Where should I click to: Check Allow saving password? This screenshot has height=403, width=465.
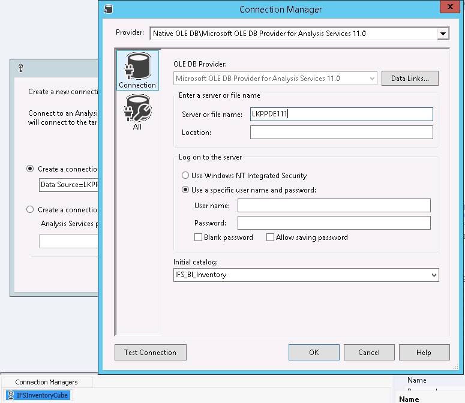click(x=271, y=237)
